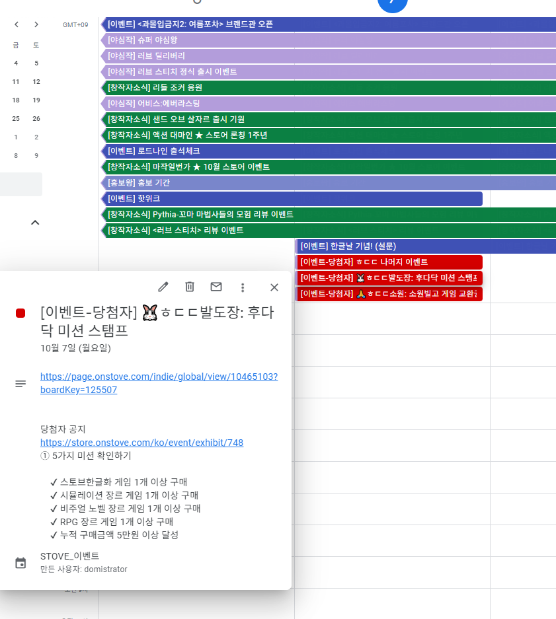556x619 pixels.
Task: Open the ㅎㄷㄷ 나머지 이벤트 winners event
Action: click(389, 262)
